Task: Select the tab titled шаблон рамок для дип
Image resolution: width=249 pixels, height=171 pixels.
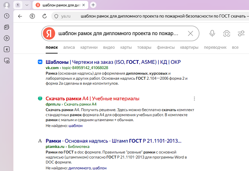Action: pos(60,5)
